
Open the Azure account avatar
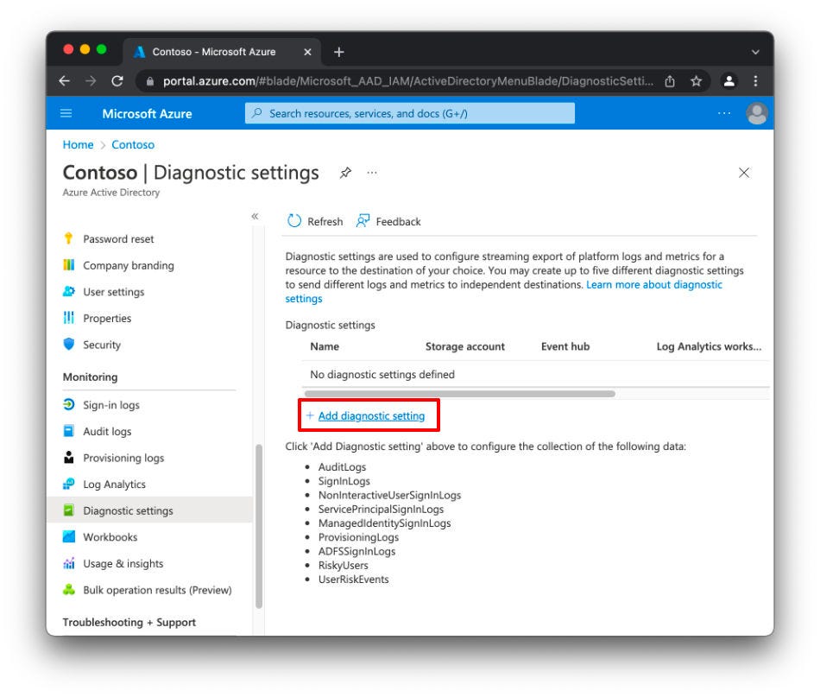point(757,113)
